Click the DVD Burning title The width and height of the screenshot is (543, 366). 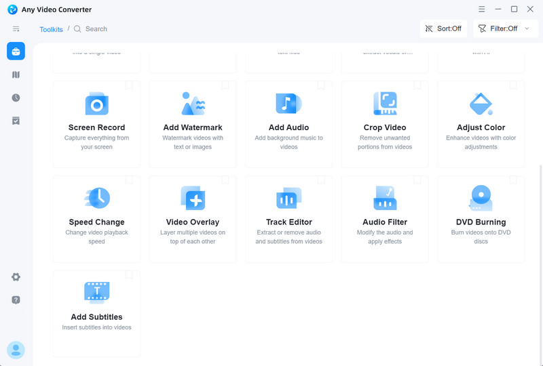click(x=481, y=222)
